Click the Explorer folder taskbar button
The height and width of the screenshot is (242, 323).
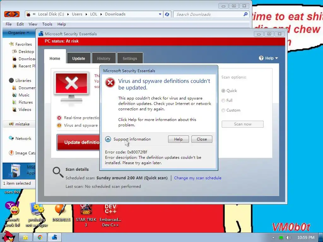point(26,238)
